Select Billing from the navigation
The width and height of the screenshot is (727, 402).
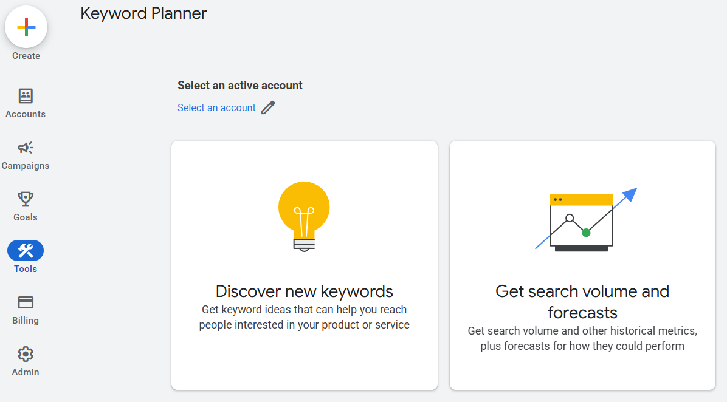(x=25, y=320)
